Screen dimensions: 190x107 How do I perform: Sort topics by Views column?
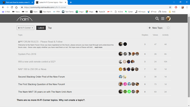[x=155, y=35]
